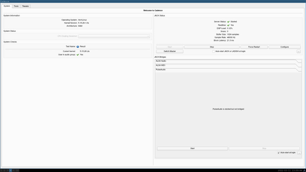Start the PulseAudio bridge
Screen dimensions: 306x172
coord(192,149)
